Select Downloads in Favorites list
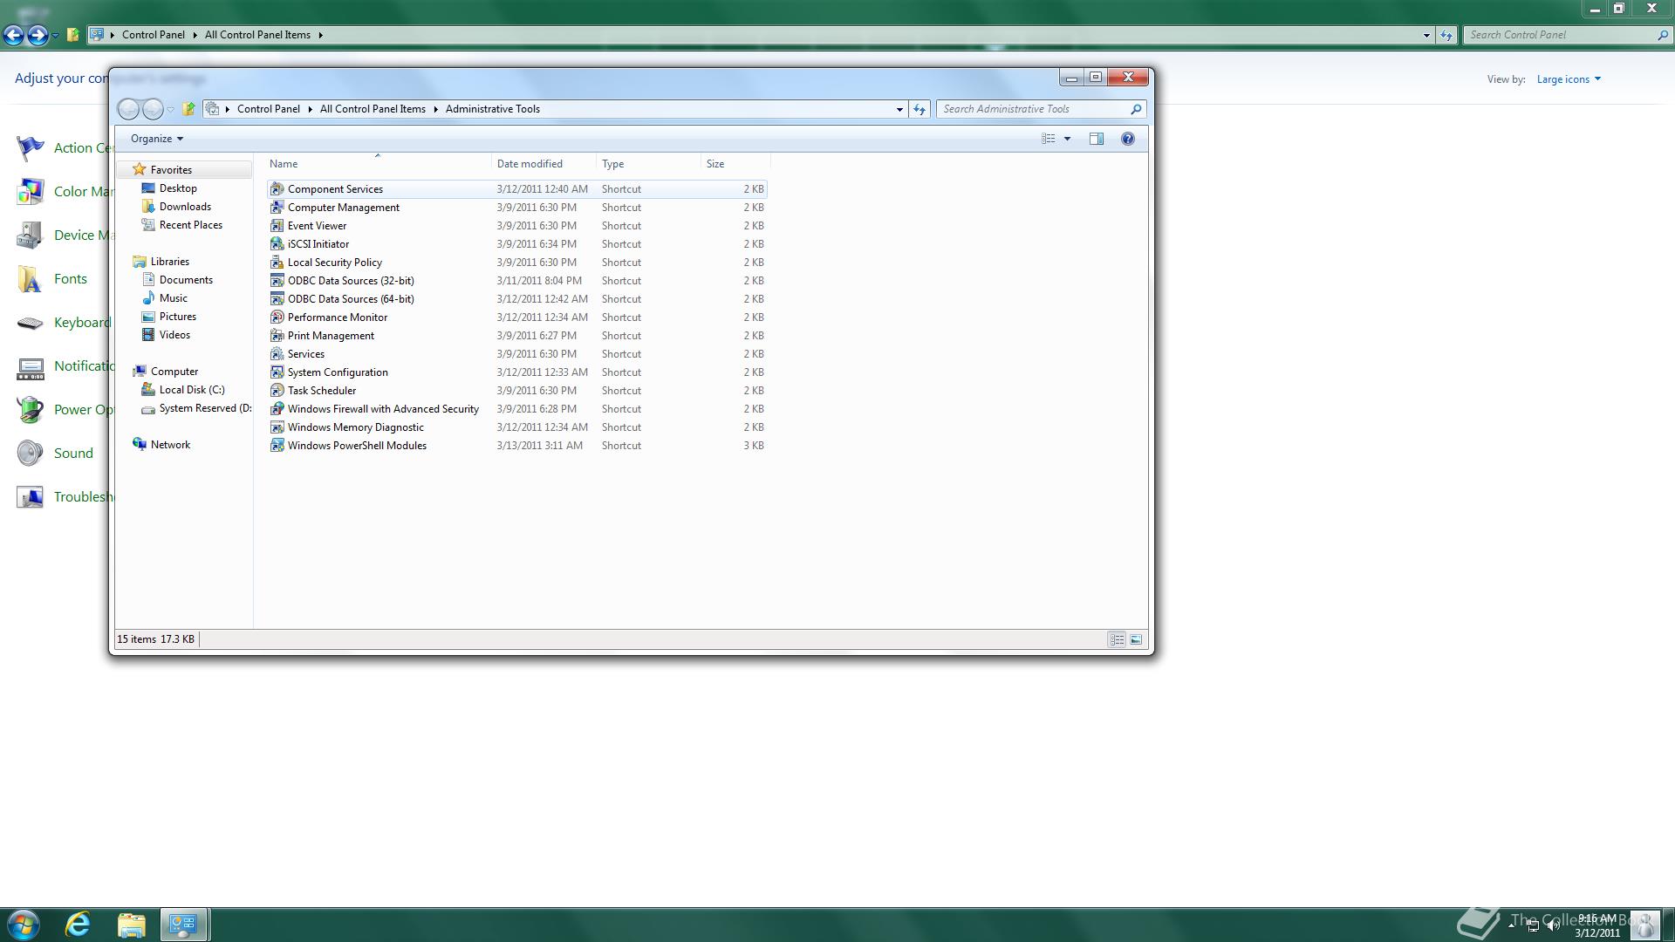The height and width of the screenshot is (942, 1675). pyautogui.click(x=185, y=207)
